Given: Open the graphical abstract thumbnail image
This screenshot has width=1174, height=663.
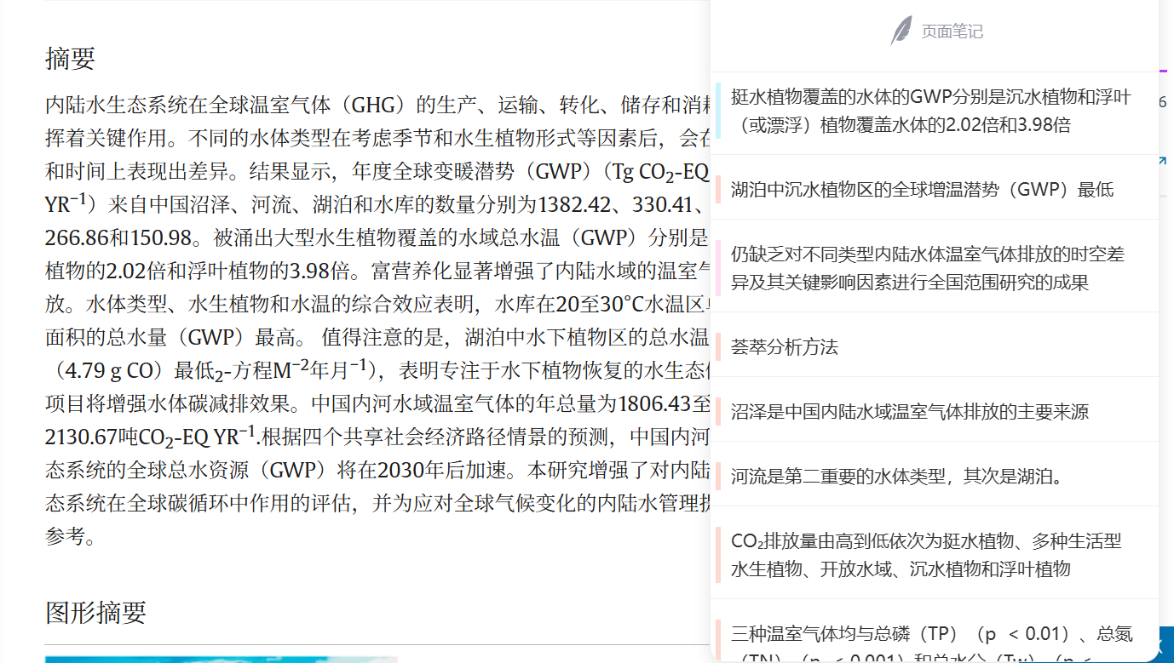Looking at the screenshot, I should pyautogui.click(x=221, y=659).
